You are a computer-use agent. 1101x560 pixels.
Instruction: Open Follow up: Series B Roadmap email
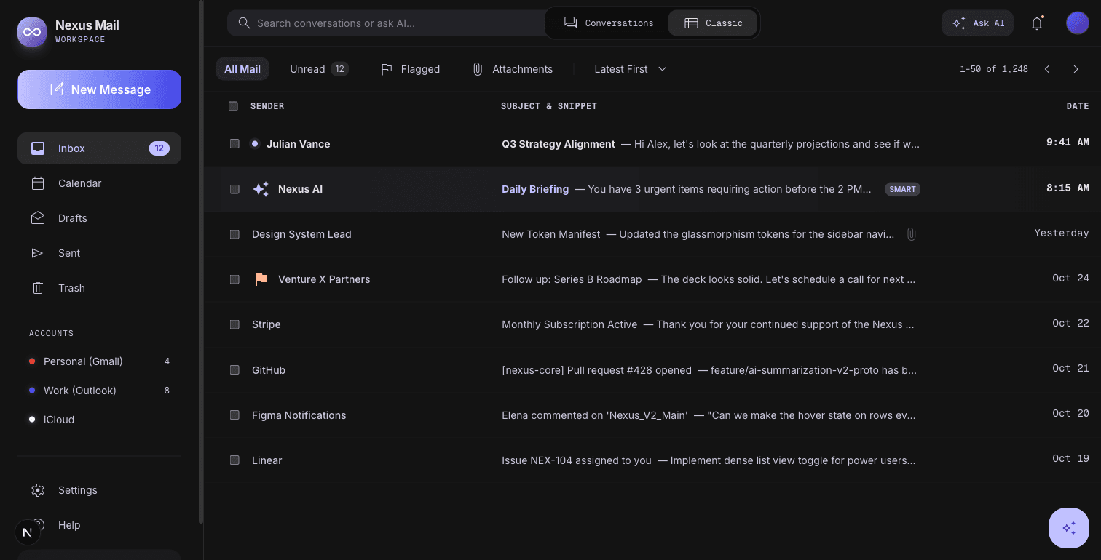[x=572, y=279]
